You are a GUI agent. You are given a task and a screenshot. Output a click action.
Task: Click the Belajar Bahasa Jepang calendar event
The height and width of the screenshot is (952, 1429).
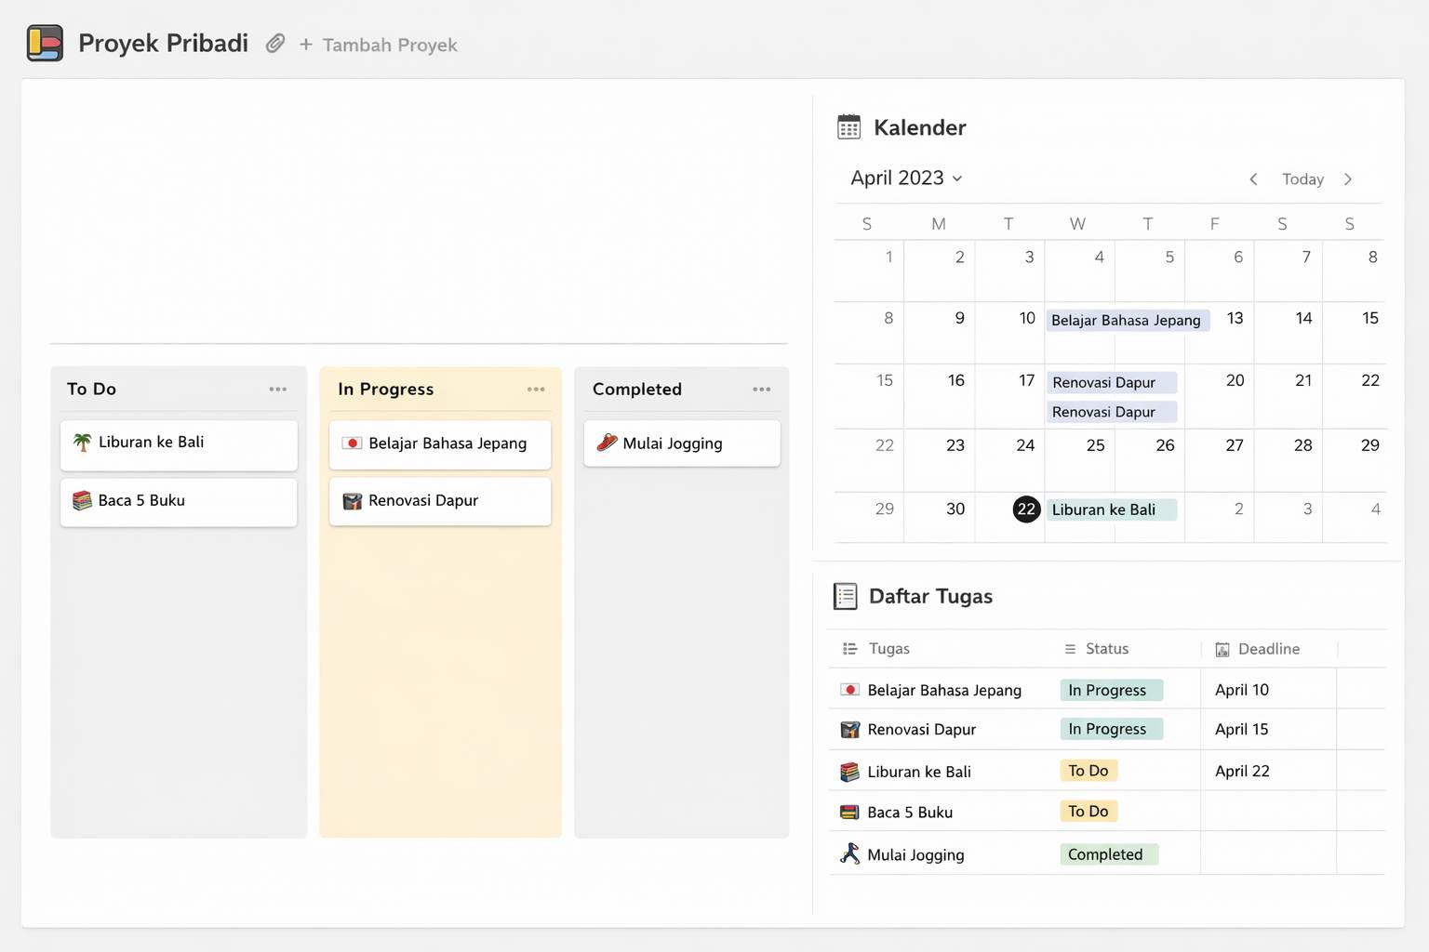[1126, 321]
